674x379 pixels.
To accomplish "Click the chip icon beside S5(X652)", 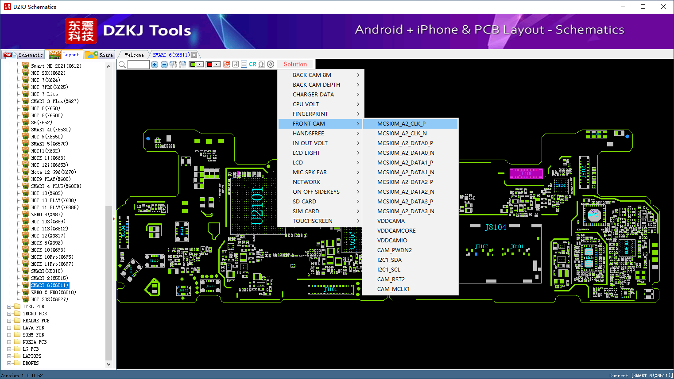I will tap(26, 123).
